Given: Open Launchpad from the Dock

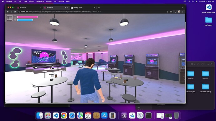Looking at the screenshot, I should click(x=48, y=115).
